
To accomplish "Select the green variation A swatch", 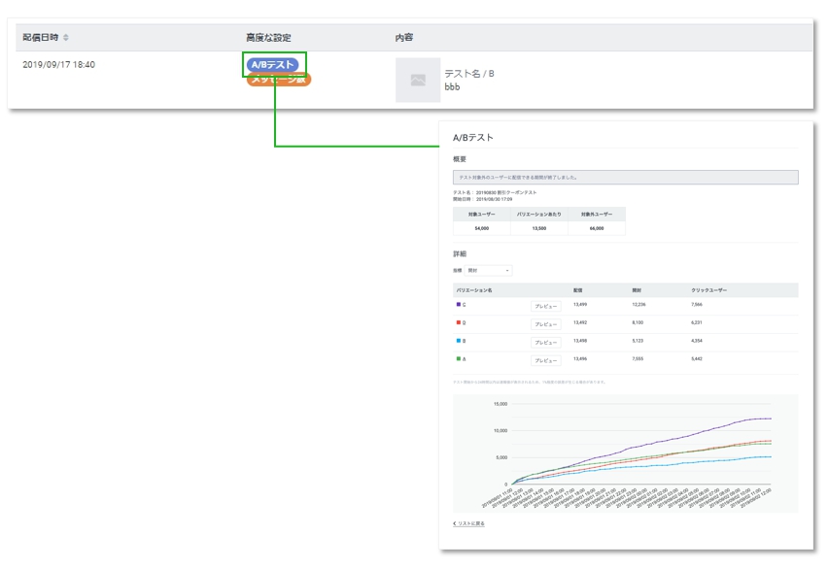I will (x=458, y=359).
